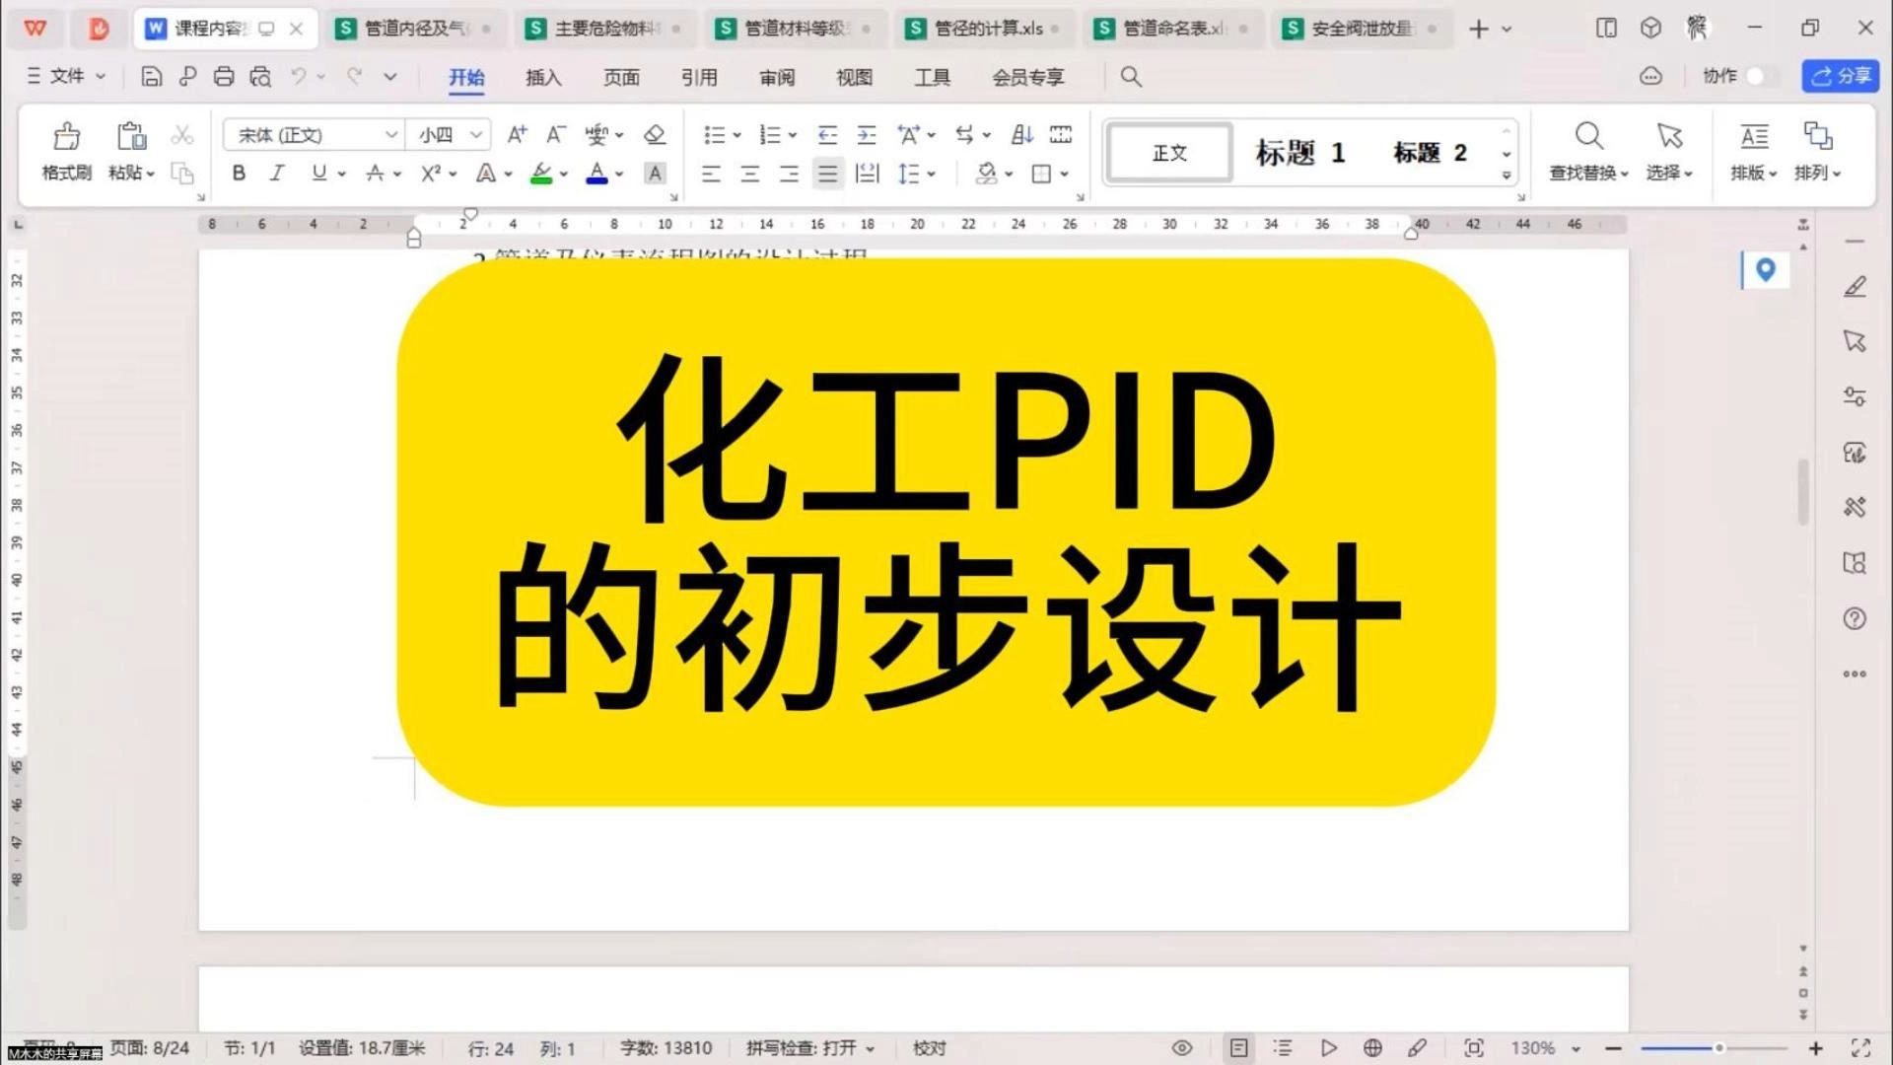Click the Sort icon in paragraph group
Viewport: 1893px width, 1065px height.
pos(1022,134)
